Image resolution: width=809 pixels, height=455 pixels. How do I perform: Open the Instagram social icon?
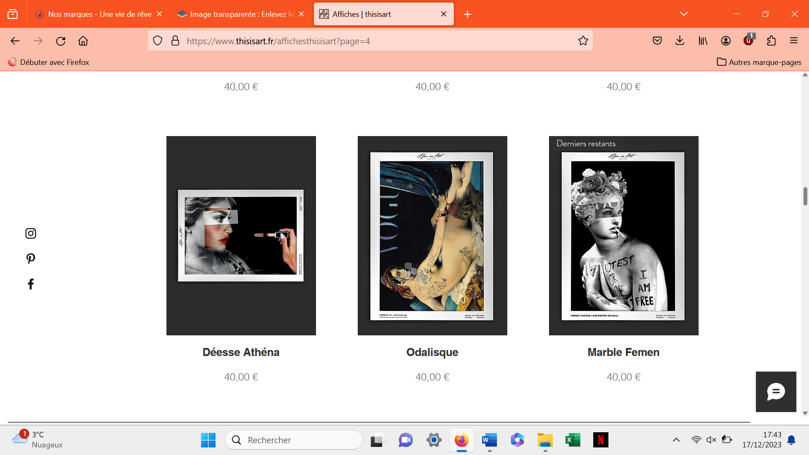[x=31, y=233]
